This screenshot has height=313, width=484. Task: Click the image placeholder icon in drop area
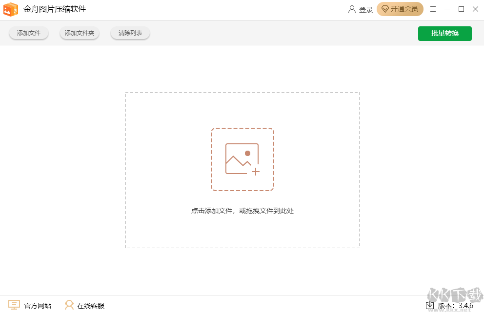pos(242,159)
